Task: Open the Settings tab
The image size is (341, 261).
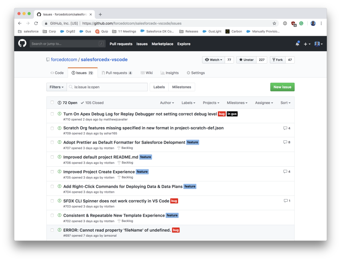Action: pyautogui.click(x=196, y=73)
